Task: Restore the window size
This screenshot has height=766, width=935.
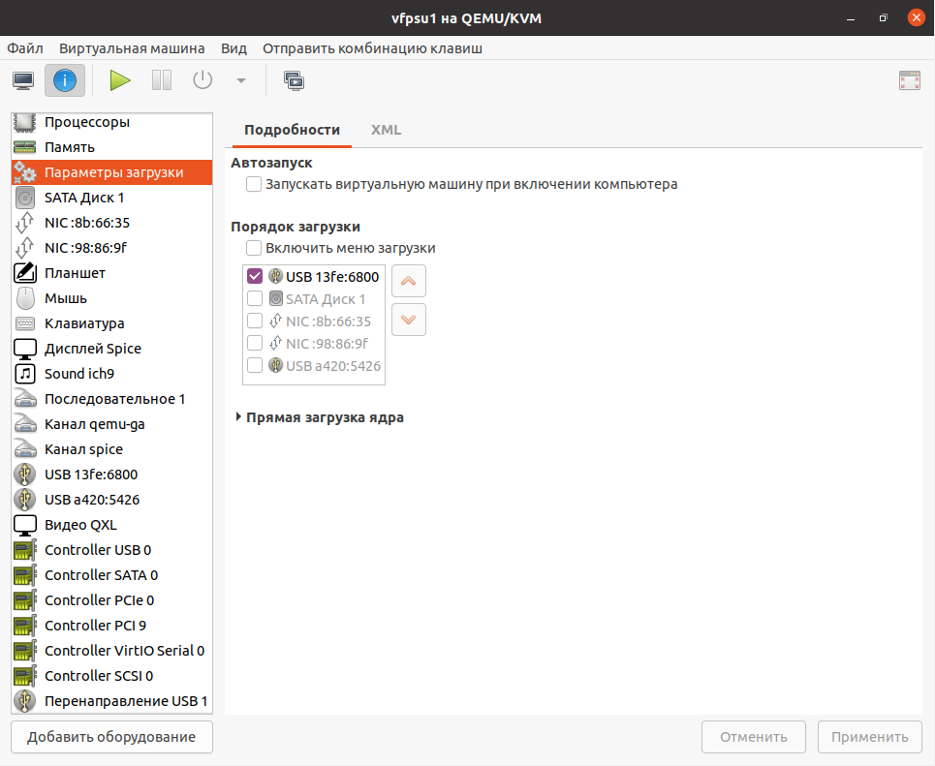Action: coord(883,17)
